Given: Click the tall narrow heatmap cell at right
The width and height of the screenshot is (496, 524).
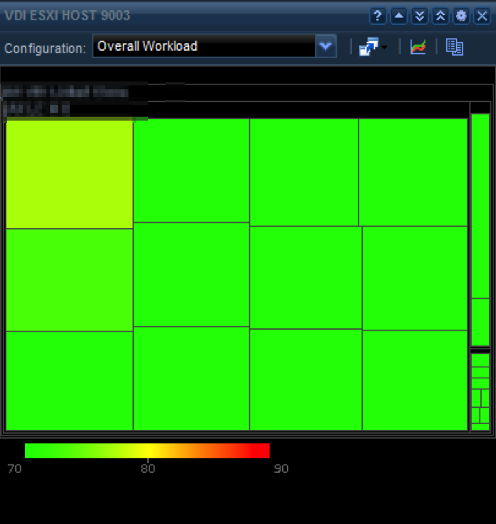Looking at the screenshot, I should pos(480,205).
